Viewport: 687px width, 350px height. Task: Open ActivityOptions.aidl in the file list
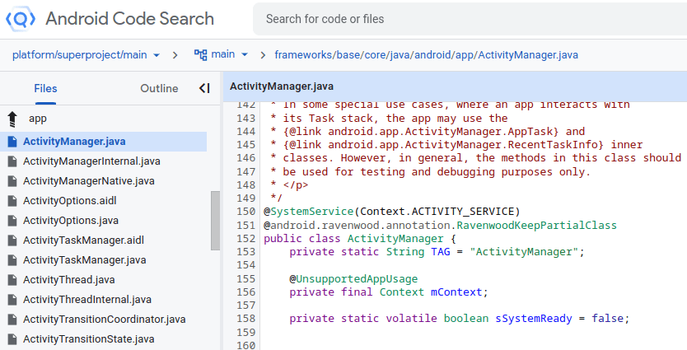coord(70,201)
